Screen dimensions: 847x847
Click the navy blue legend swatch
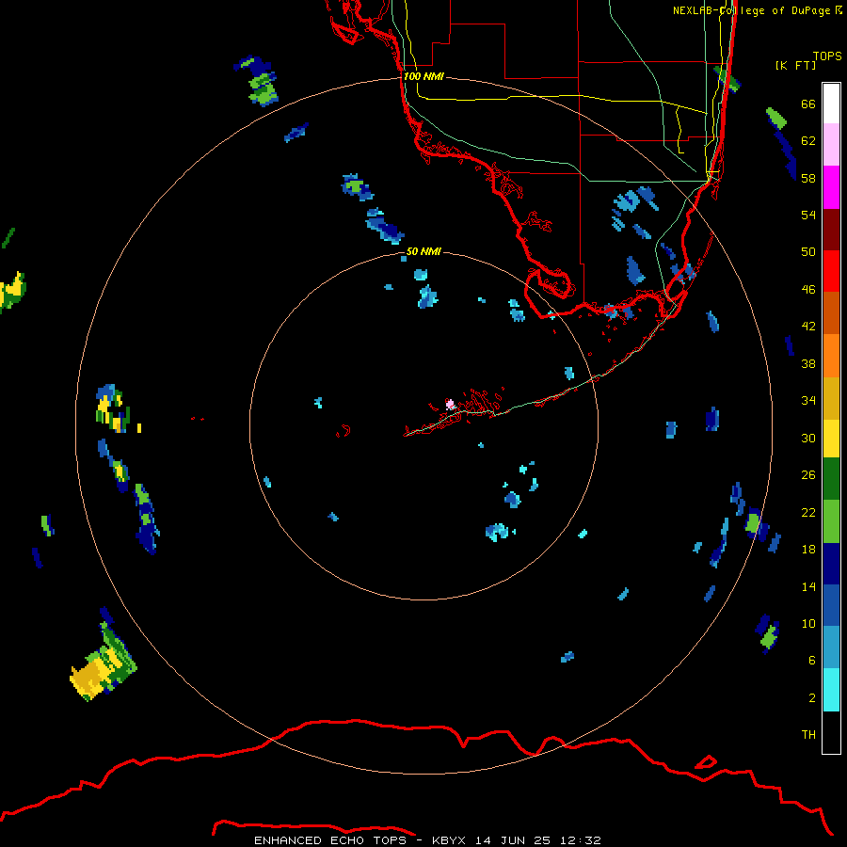click(x=831, y=564)
